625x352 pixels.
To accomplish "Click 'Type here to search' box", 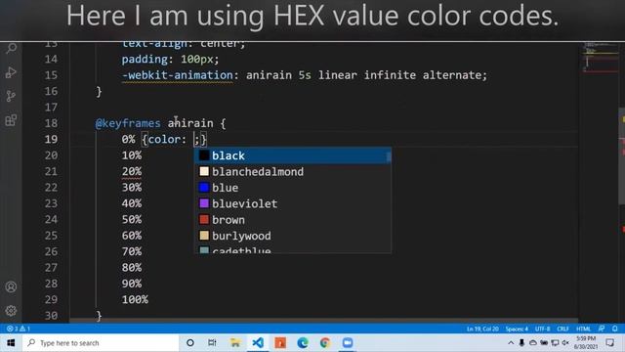I will pyautogui.click(x=101, y=343).
